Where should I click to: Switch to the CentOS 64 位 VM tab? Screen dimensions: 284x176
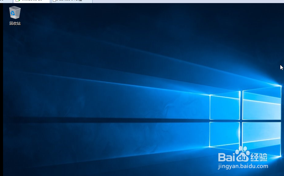72,1
